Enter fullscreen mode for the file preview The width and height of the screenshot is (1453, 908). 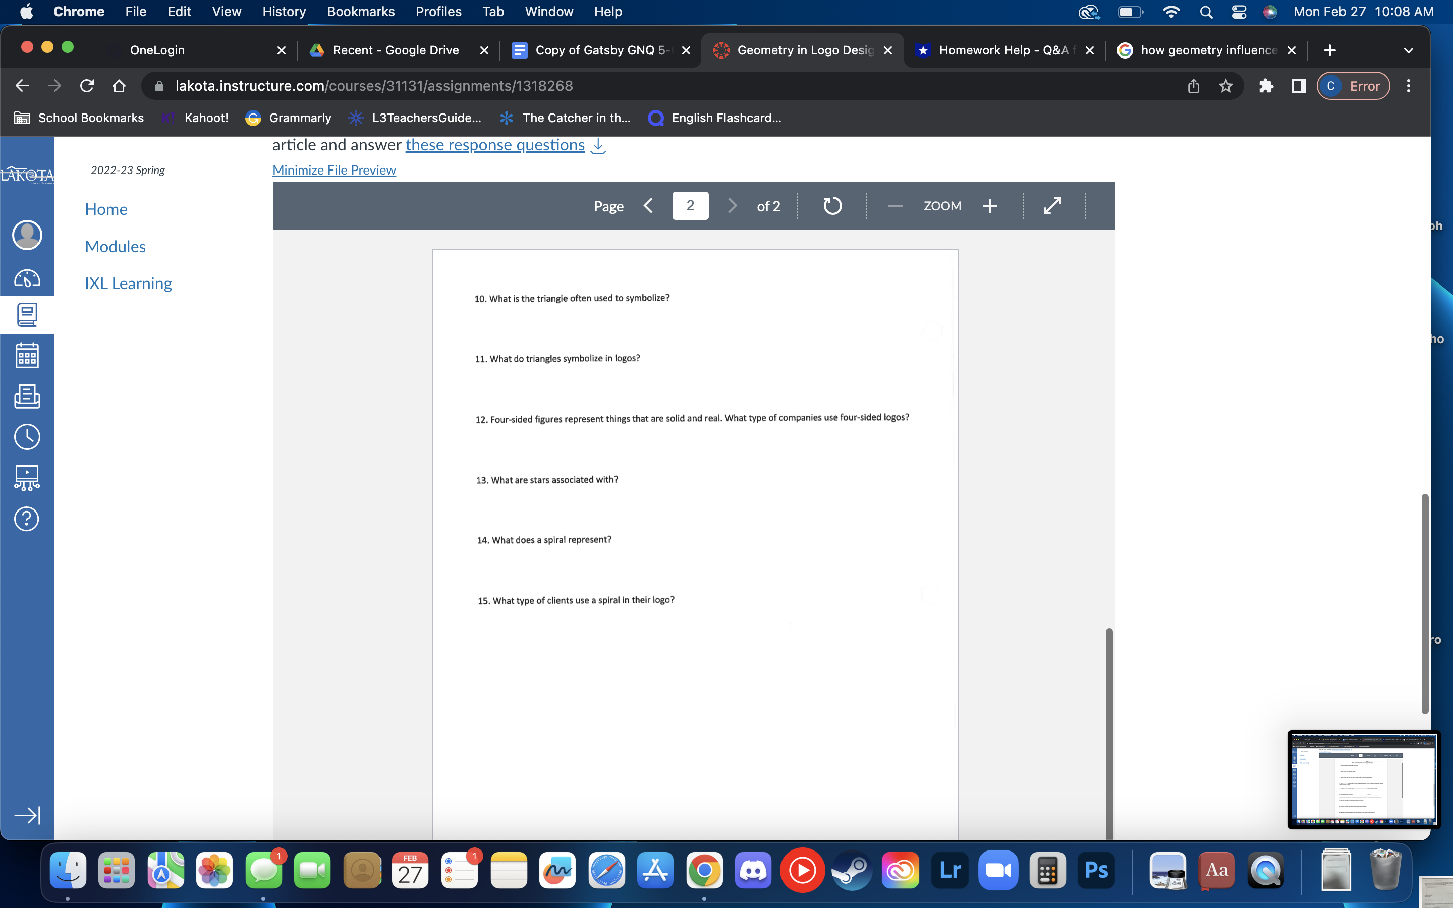1053,205
